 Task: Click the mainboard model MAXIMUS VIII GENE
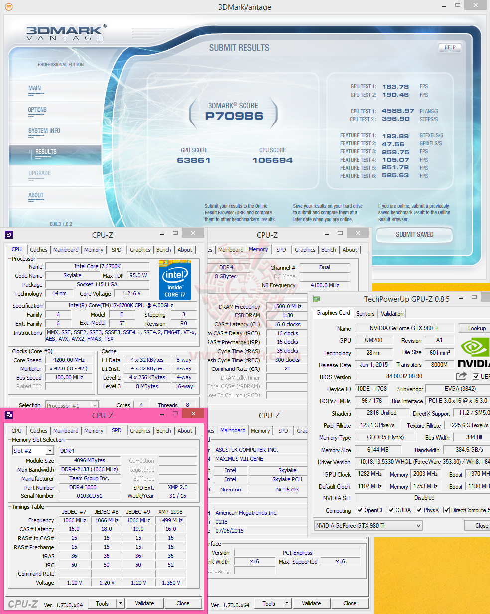[260, 459]
